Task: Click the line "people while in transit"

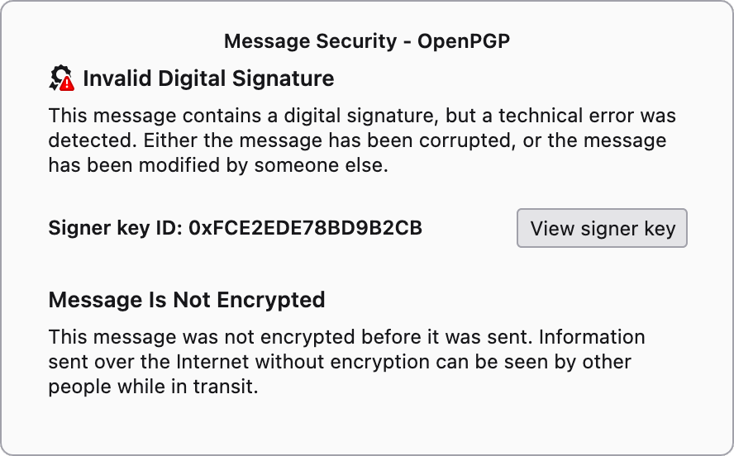Action: click(x=154, y=387)
